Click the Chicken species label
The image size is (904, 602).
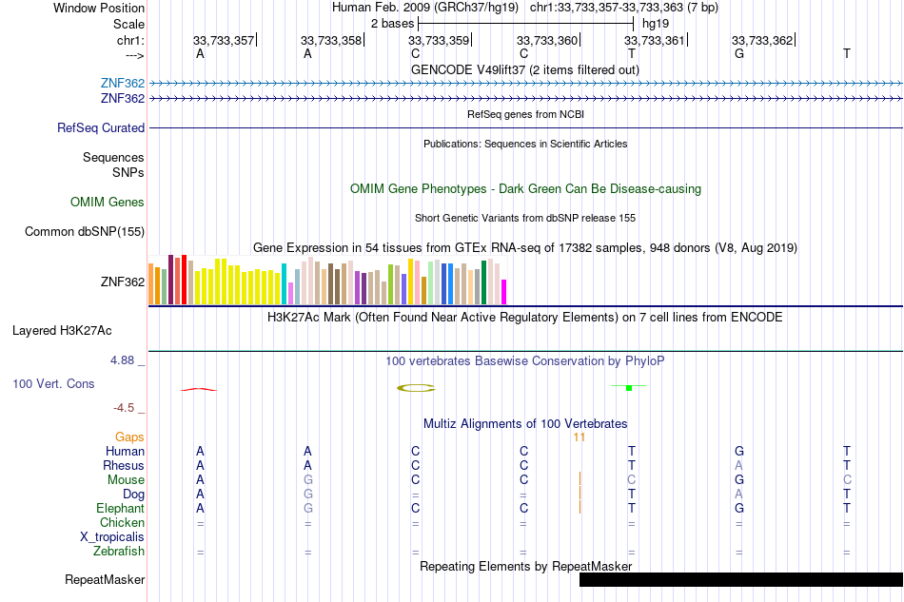[x=122, y=522]
